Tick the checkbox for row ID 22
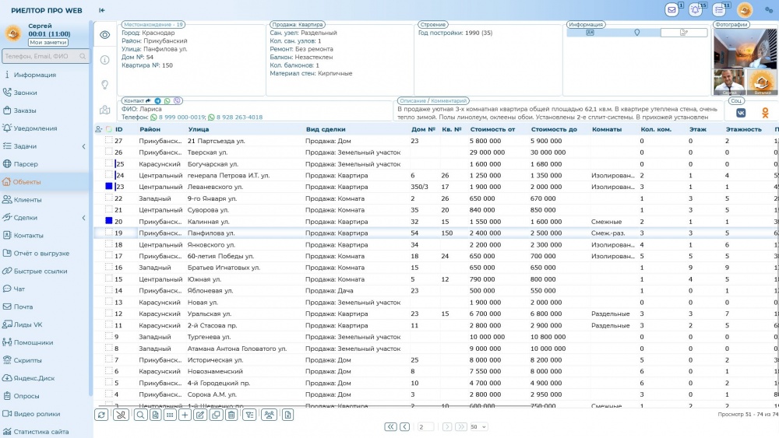 pyautogui.click(x=109, y=198)
